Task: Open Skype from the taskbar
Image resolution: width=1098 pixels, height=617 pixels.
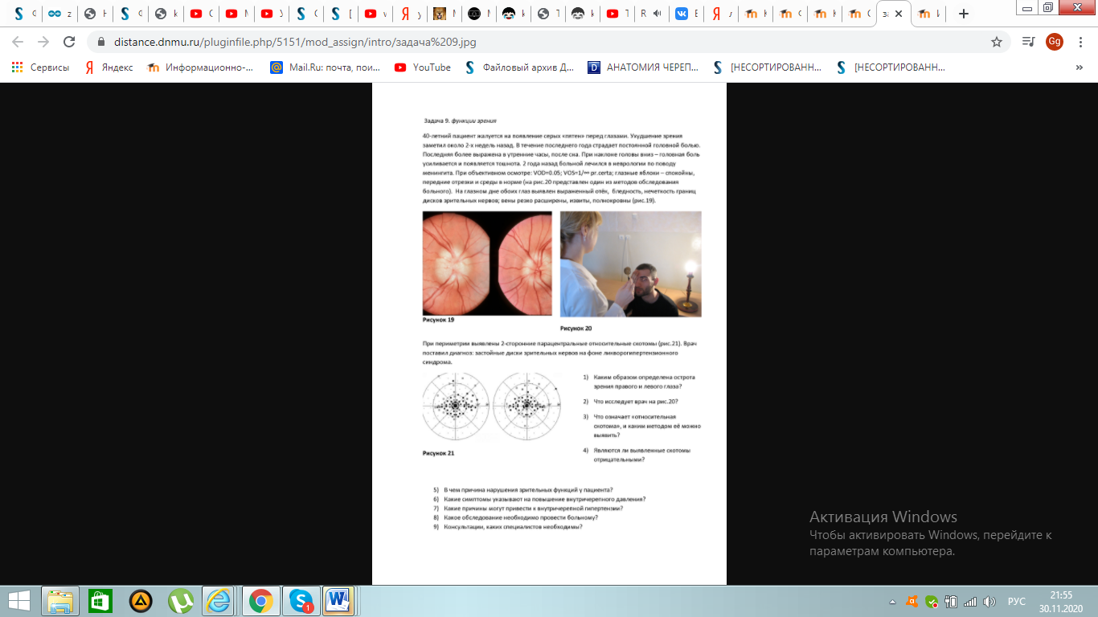Action: [301, 601]
